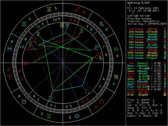Select the large Moon crescent inside the chart wheel
This screenshot has height=126, width=168.
50,99
